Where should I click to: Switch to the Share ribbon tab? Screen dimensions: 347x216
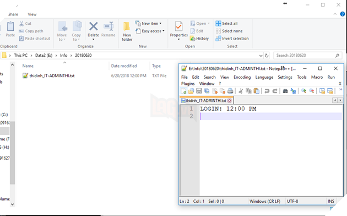pos(13,14)
